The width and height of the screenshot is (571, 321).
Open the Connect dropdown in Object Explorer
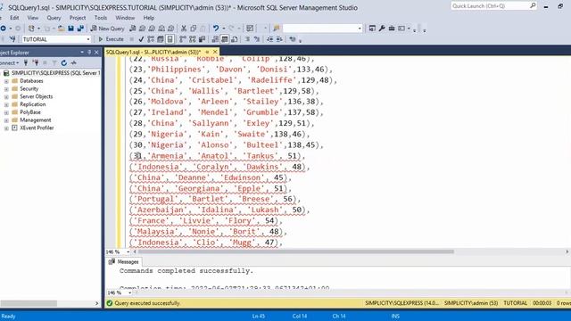pos(9,63)
